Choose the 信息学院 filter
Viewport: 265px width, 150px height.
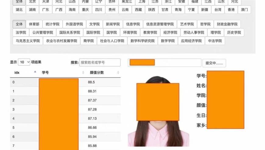[133, 24]
